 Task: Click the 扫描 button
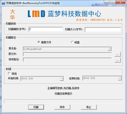pos(36,107)
